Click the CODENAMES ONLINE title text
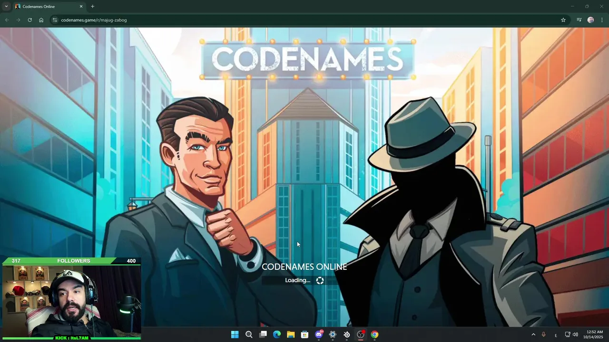609x342 pixels. pyautogui.click(x=304, y=267)
